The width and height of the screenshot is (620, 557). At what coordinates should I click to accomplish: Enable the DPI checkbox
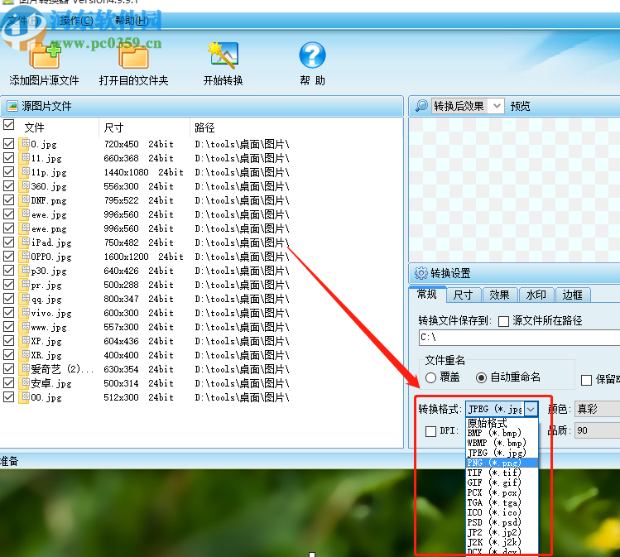coord(431,431)
